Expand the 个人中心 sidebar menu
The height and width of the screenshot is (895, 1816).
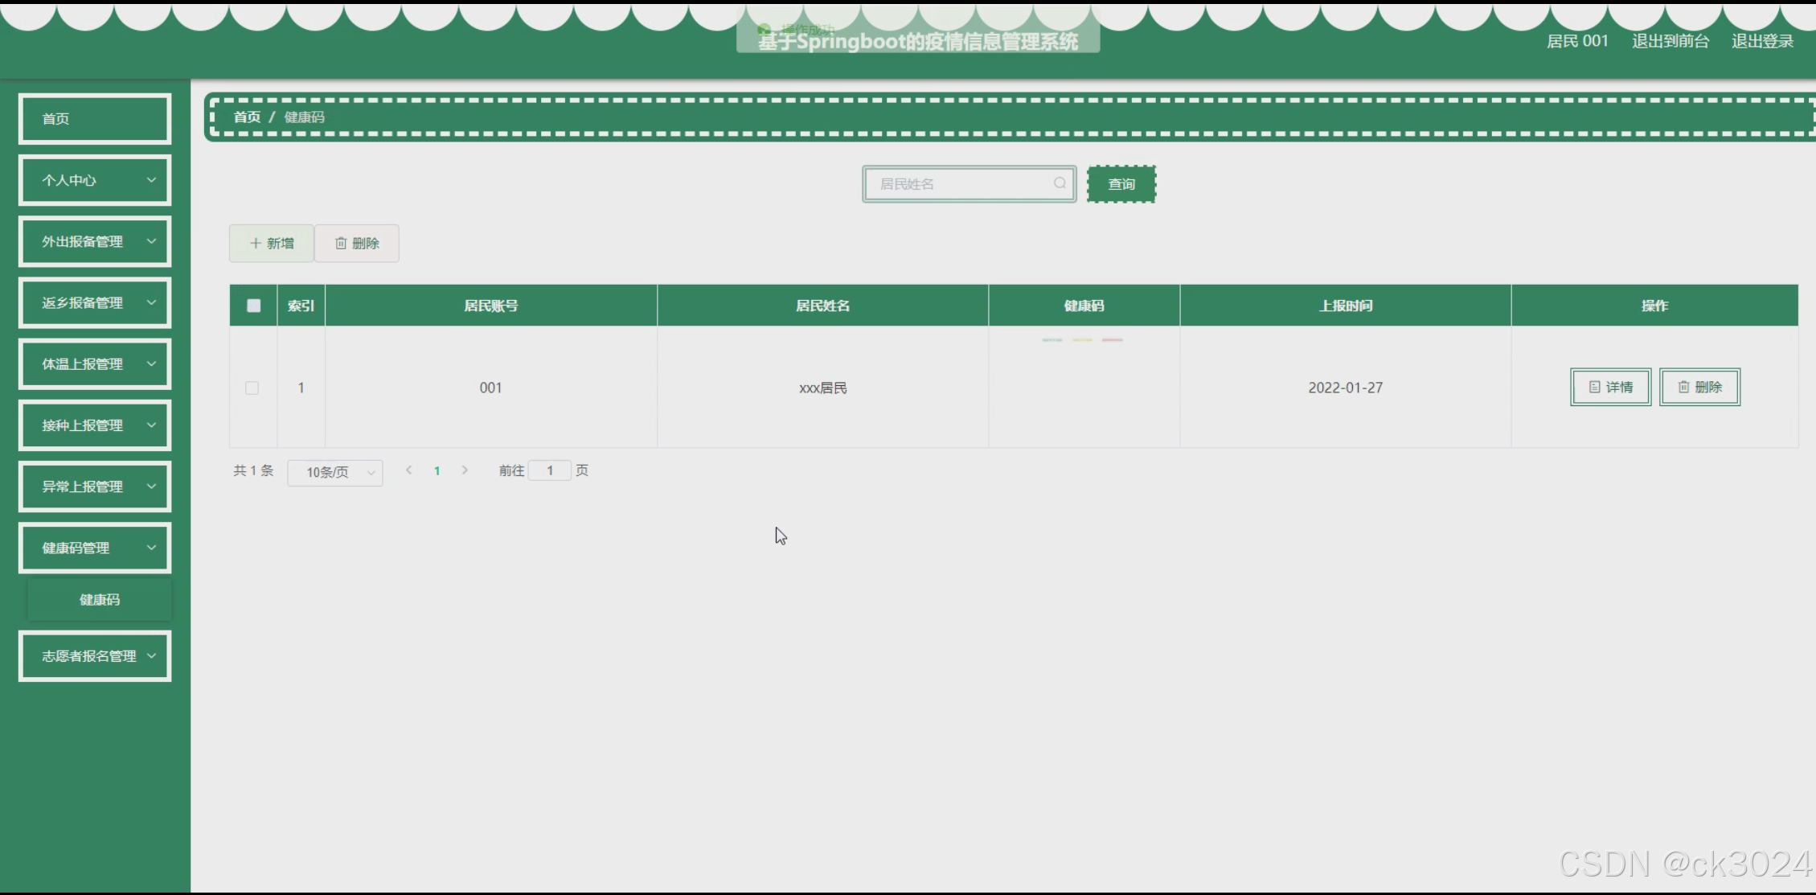(95, 180)
